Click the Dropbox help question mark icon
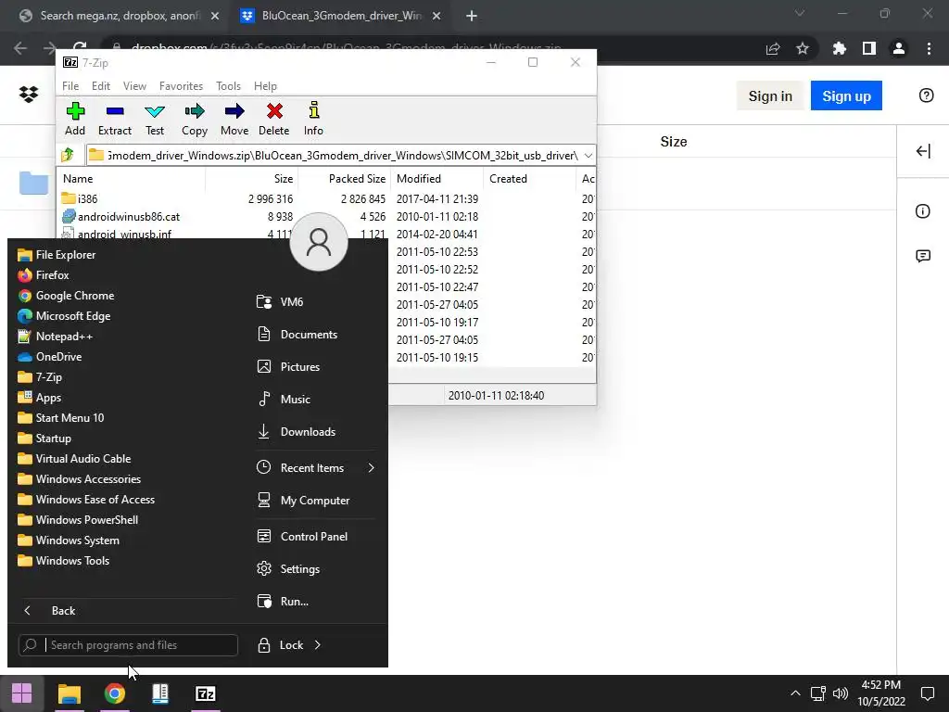The width and height of the screenshot is (949, 712). click(926, 95)
